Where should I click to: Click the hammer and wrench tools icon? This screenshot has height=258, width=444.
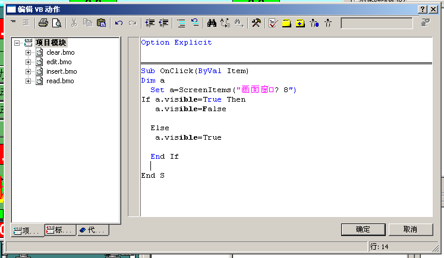[256, 23]
